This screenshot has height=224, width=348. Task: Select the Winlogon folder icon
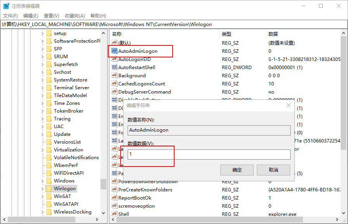click(x=50, y=188)
